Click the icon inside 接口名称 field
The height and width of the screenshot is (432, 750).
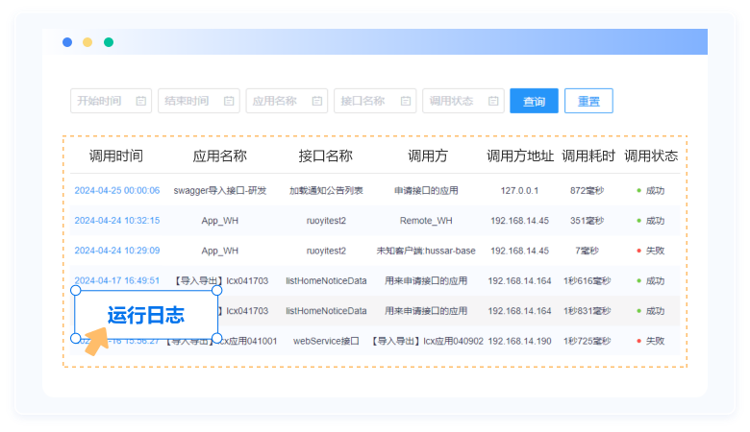tap(405, 101)
